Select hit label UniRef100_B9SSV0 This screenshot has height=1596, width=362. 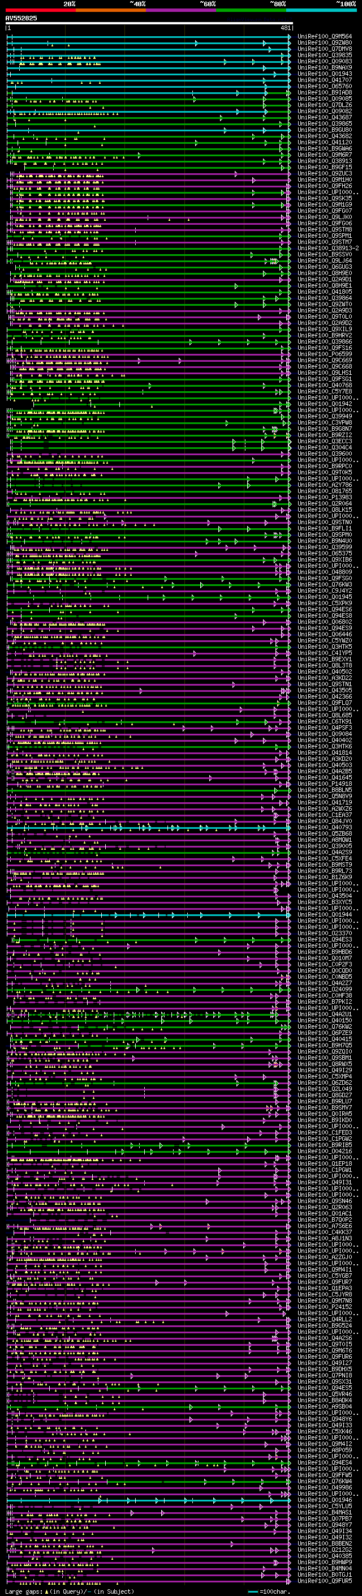324,254
